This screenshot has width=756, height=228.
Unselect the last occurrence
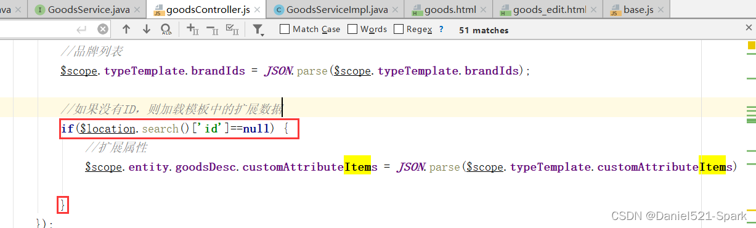pyautogui.click(x=213, y=29)
